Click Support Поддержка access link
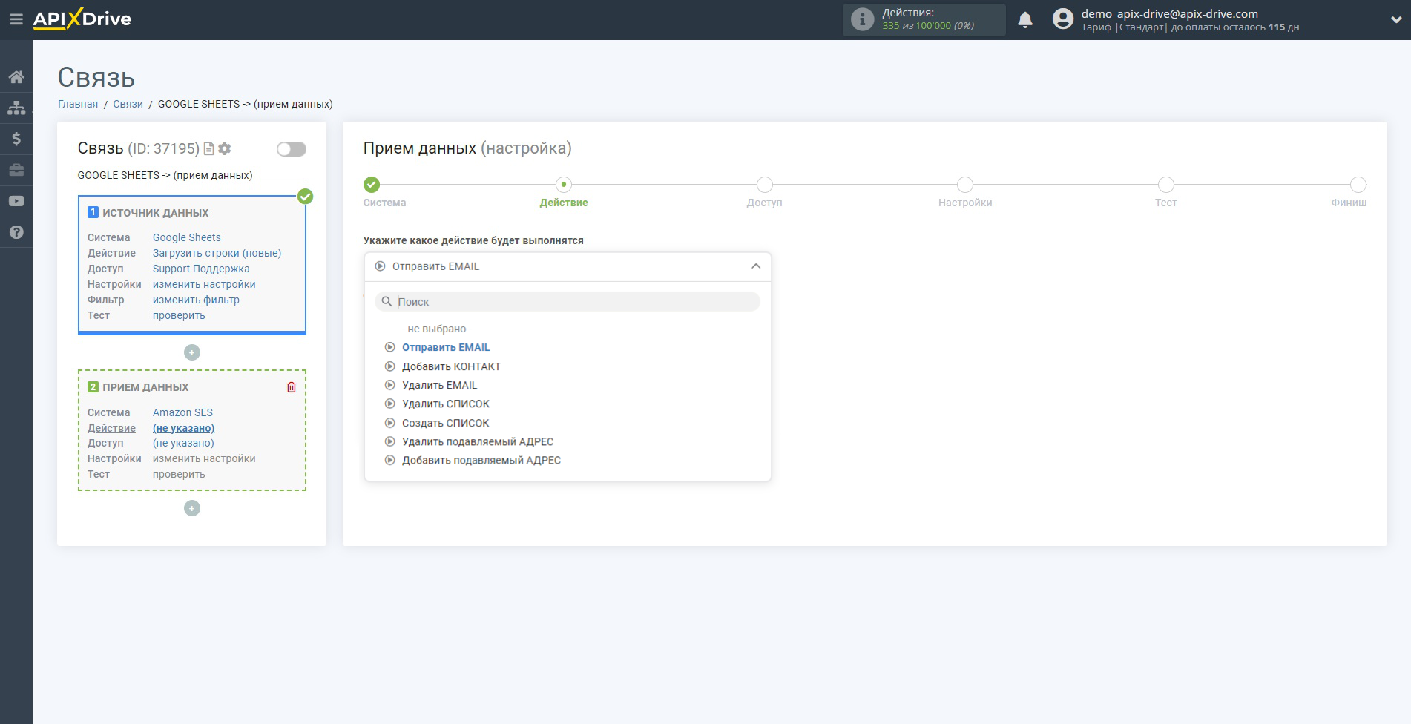 pyautogui.click(x=201, y=269)
